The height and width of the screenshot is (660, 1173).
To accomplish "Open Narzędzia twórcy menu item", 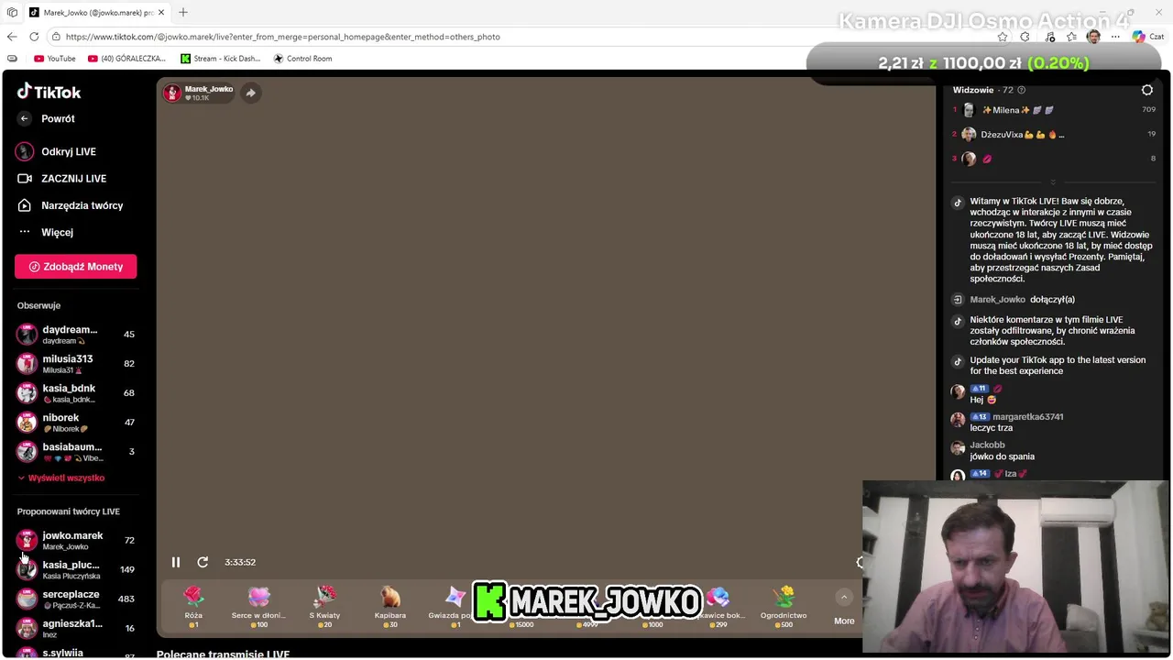I will [x=82, y=205].
